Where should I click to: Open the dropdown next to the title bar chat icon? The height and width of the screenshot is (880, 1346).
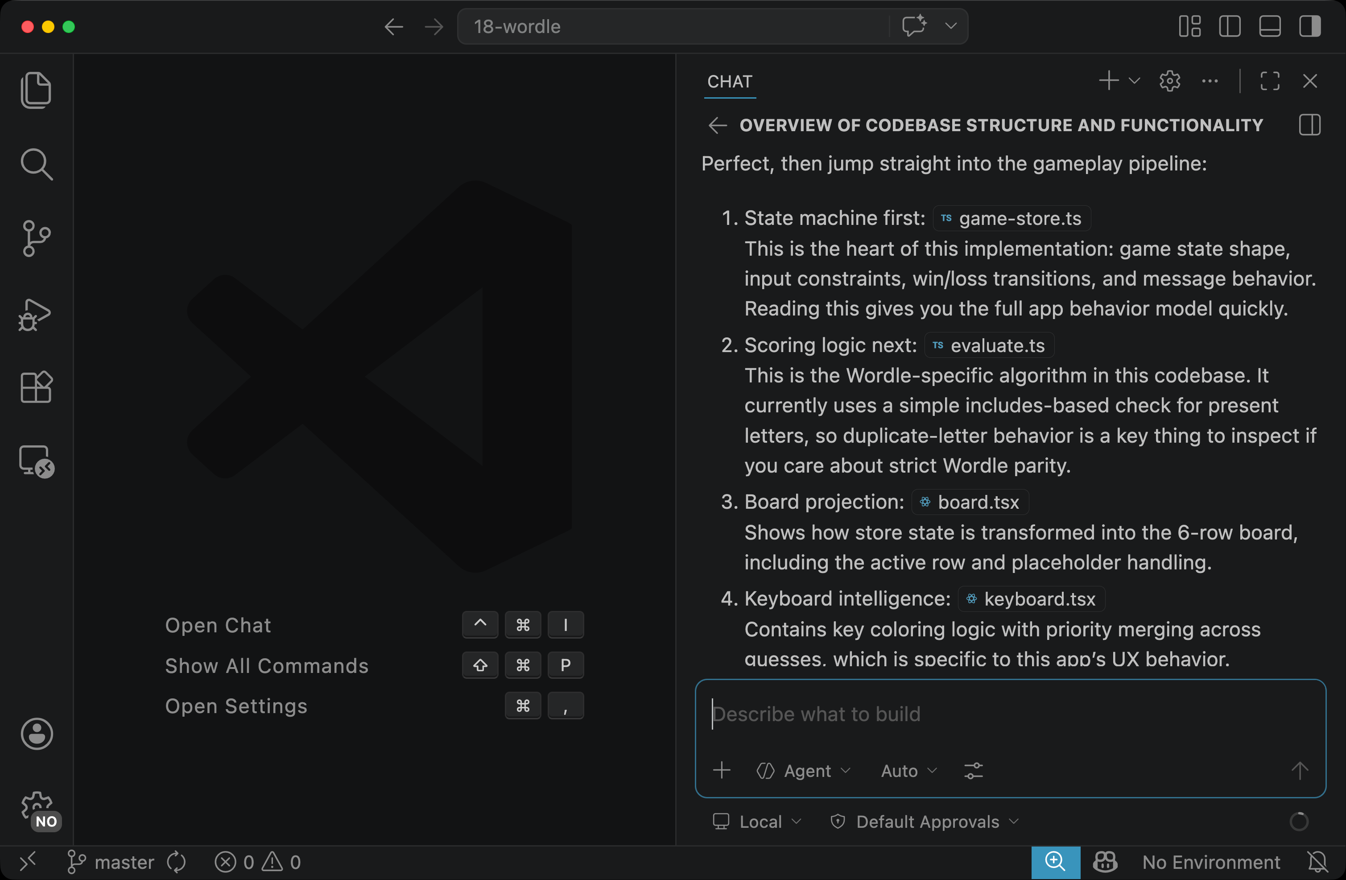pos(951,26)
